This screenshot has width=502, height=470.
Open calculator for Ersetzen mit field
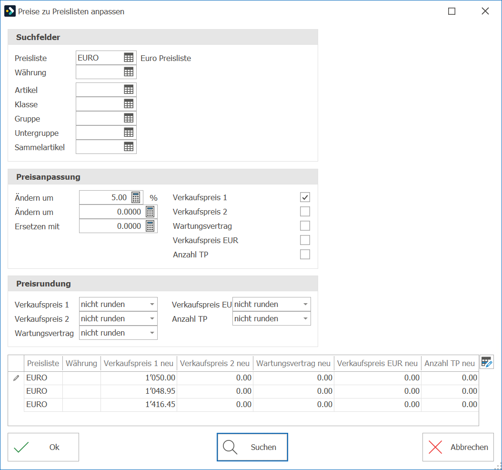150,226
